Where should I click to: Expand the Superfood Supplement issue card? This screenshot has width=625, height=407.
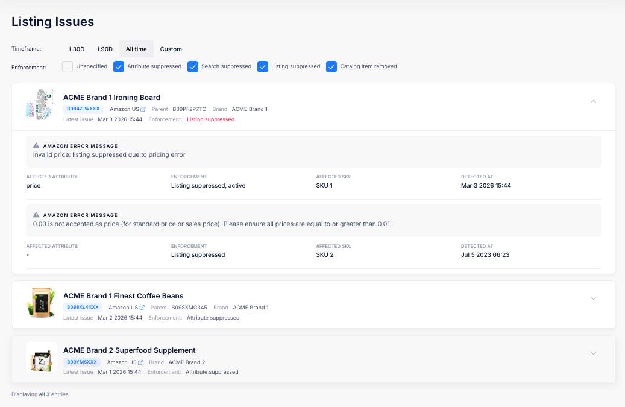(x=593, y=353)
